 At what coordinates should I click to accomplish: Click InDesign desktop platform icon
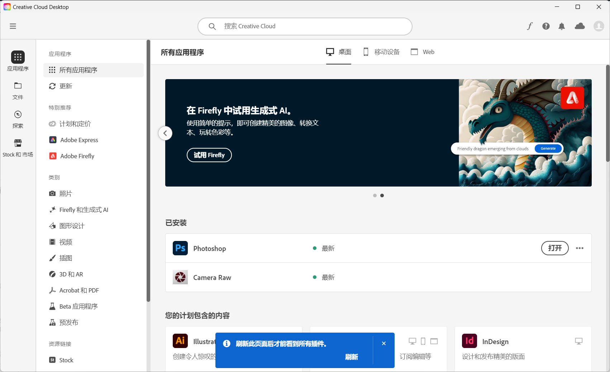(x=578, y=341)
